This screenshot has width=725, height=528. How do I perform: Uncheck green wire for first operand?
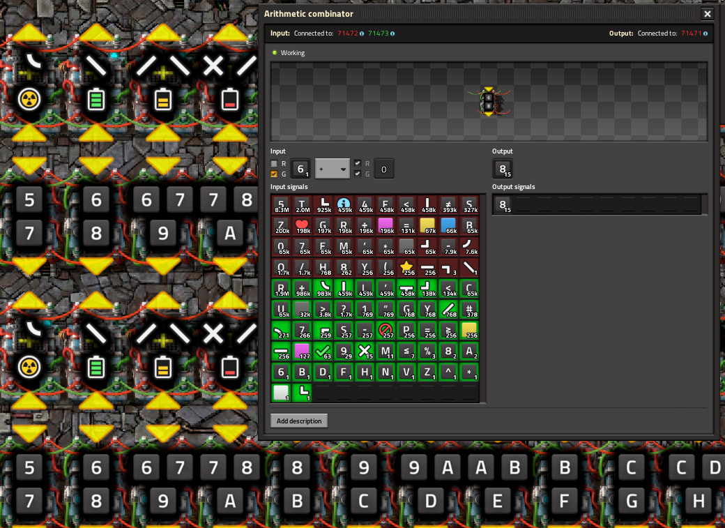(x=274, y=174)
